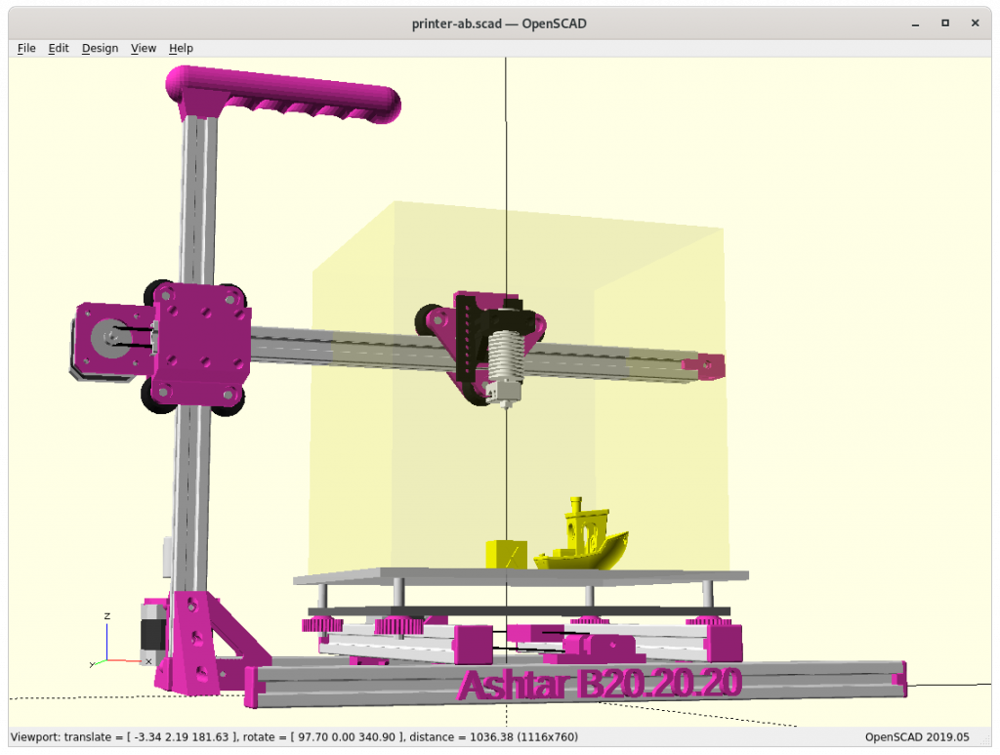
Task: Click the Ashtar B20.20.20 embossed text
Action: pyautogui.click(x=601, y=684)
